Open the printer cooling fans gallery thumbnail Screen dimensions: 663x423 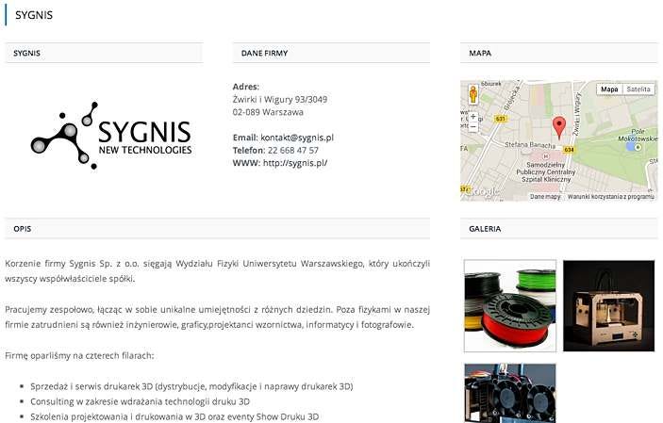(x=510, y=393)
